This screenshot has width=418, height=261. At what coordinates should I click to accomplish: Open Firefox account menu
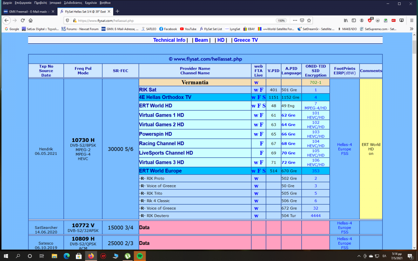(x=362, y=21)
